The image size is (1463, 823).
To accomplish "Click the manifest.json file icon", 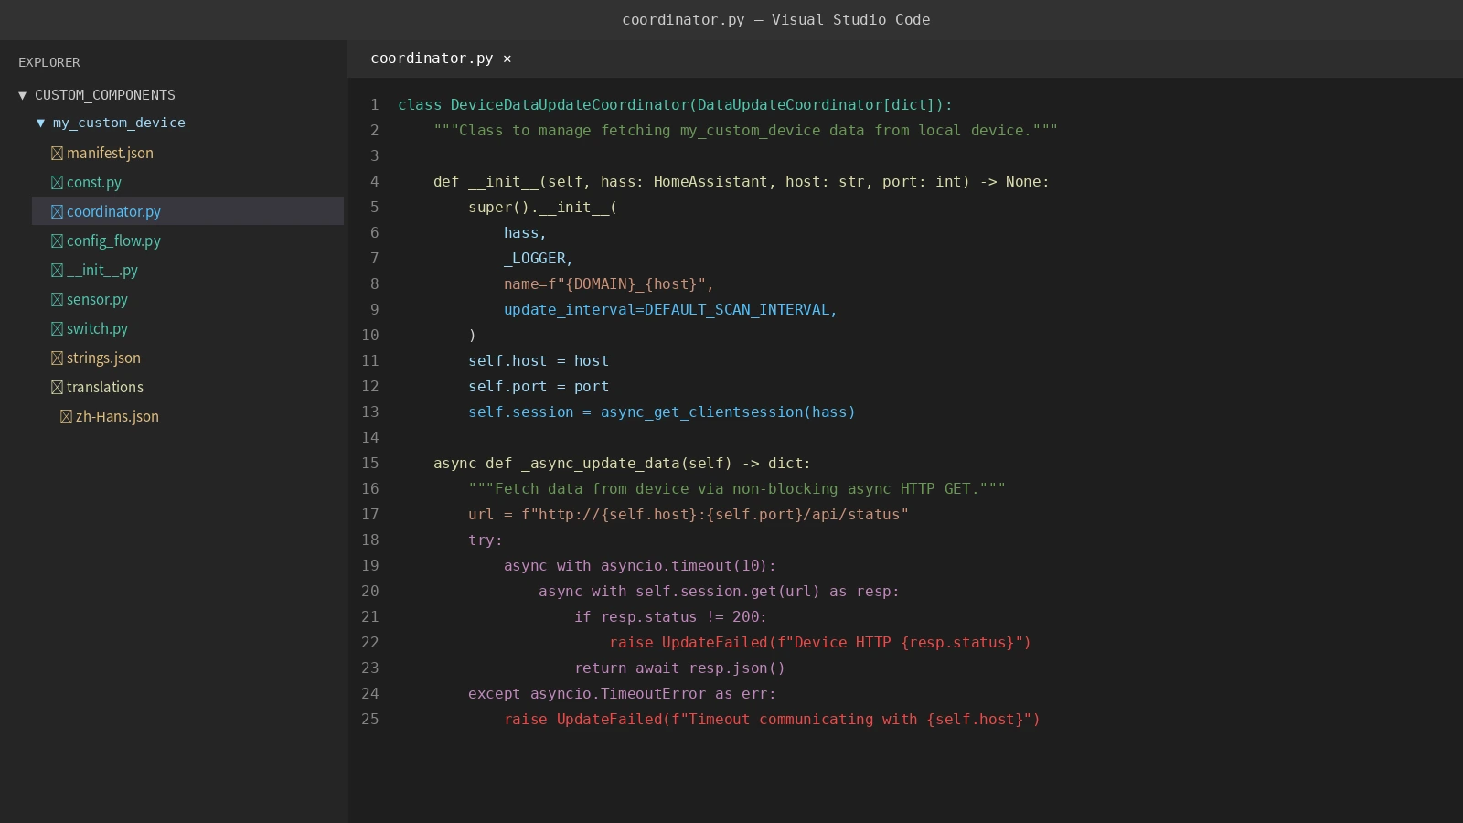I will (x=57, y=154).
